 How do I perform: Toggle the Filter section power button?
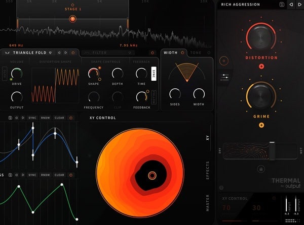(x=152, y=52)
